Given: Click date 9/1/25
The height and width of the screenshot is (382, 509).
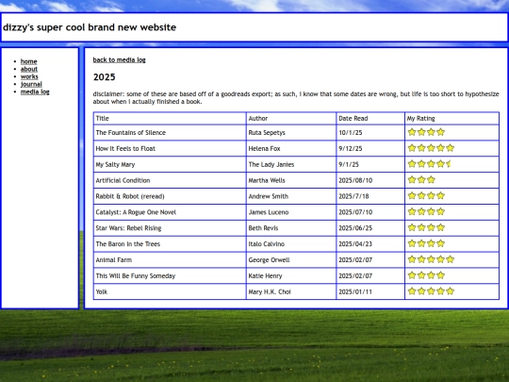Looking at the screenshot, I should tap(349, 164).
